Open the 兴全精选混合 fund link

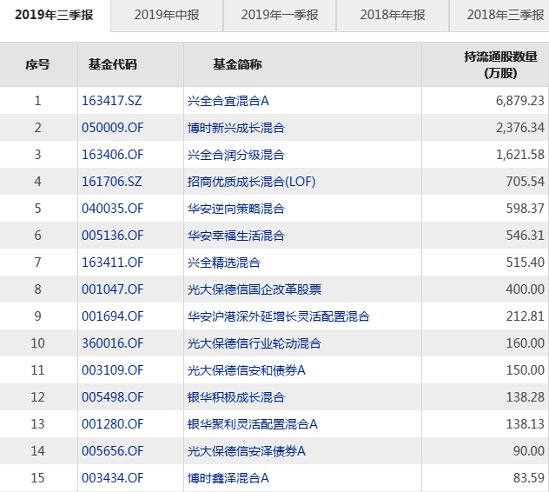click(x=224, y=263)
